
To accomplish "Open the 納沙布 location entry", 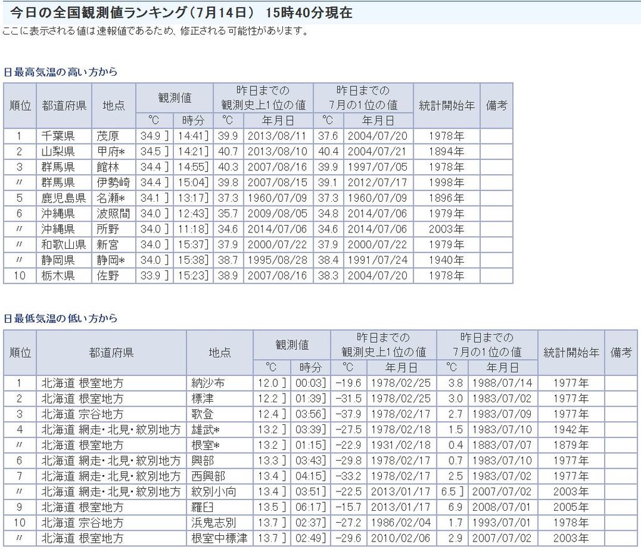I will pos(207,383).
